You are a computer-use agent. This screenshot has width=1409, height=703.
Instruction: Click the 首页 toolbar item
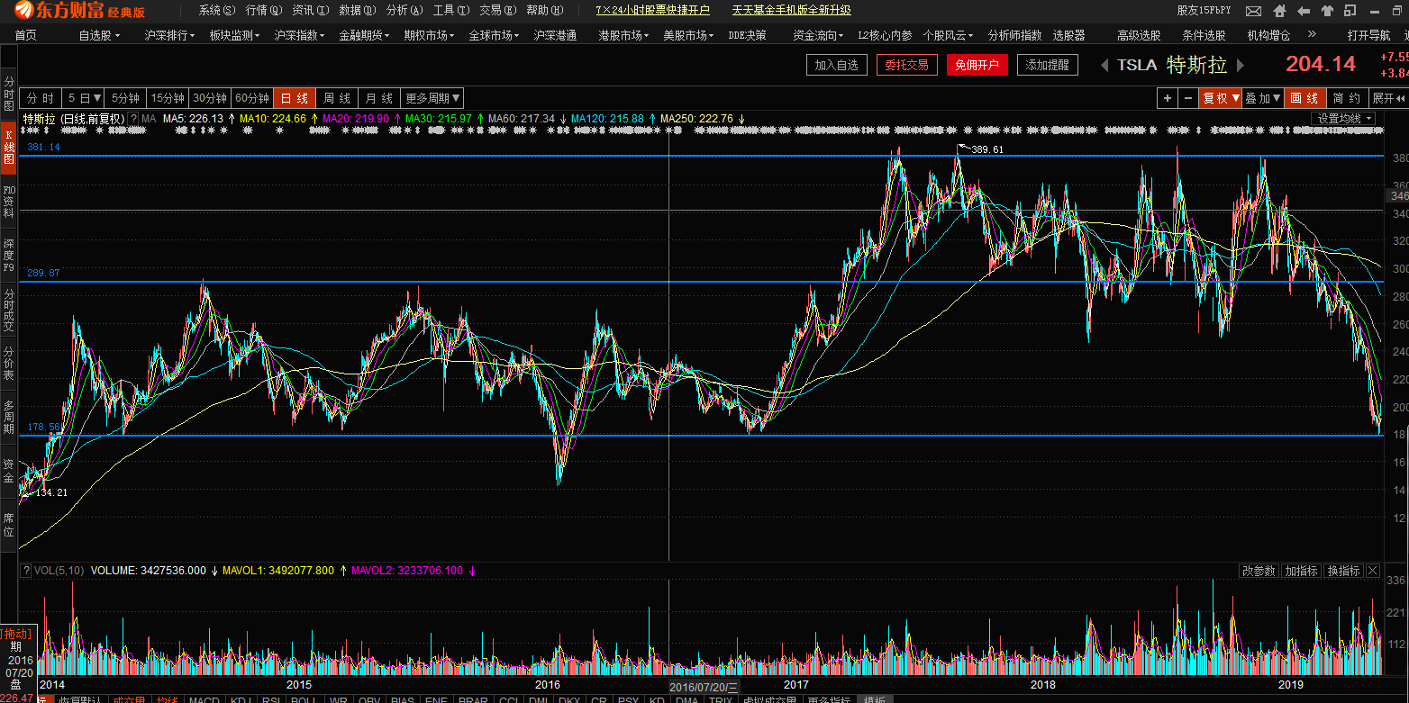(x=26, y=35)
